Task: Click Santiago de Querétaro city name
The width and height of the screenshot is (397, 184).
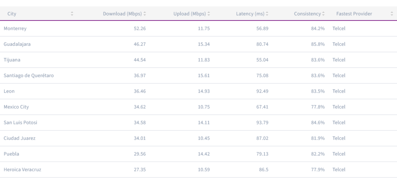Action: coord(29,76)
